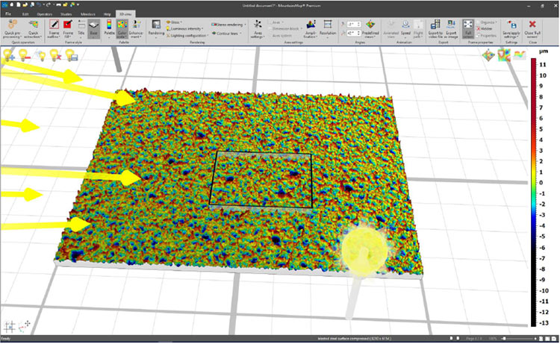
Task: Open the Palette dropdown
Action: tap(109, 28)
